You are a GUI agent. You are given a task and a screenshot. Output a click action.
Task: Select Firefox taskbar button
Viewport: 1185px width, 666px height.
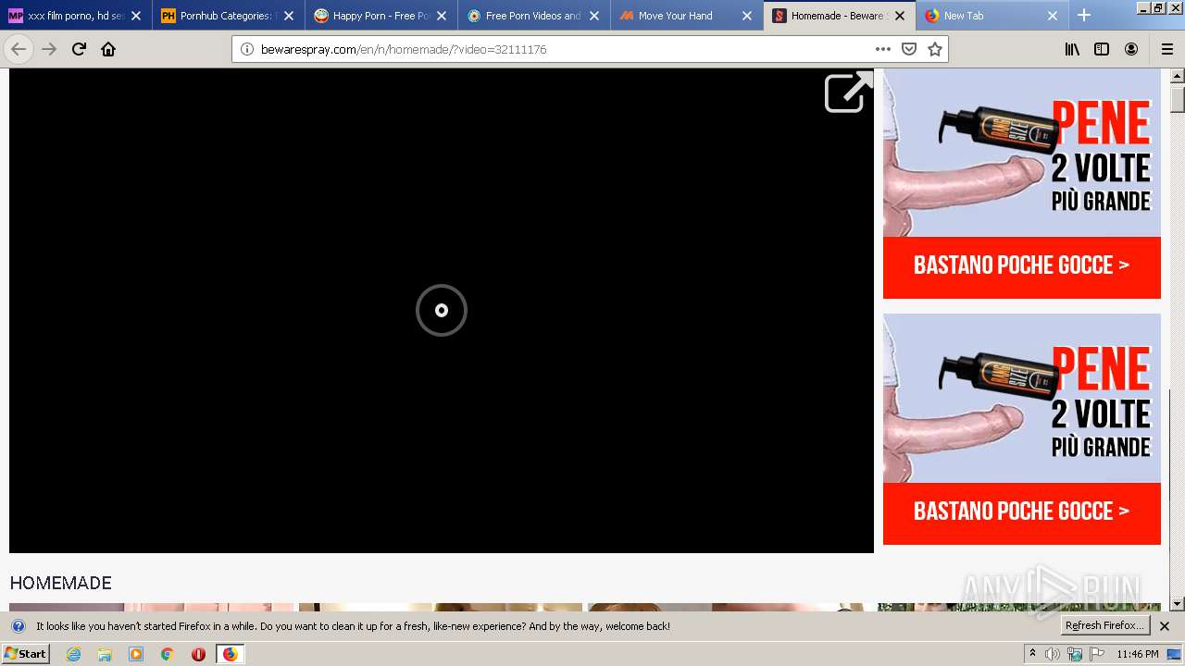(x=230, y=654)
